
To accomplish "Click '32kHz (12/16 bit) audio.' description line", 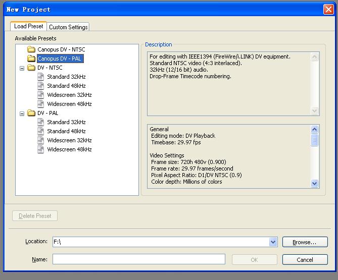I will [179, 70].
